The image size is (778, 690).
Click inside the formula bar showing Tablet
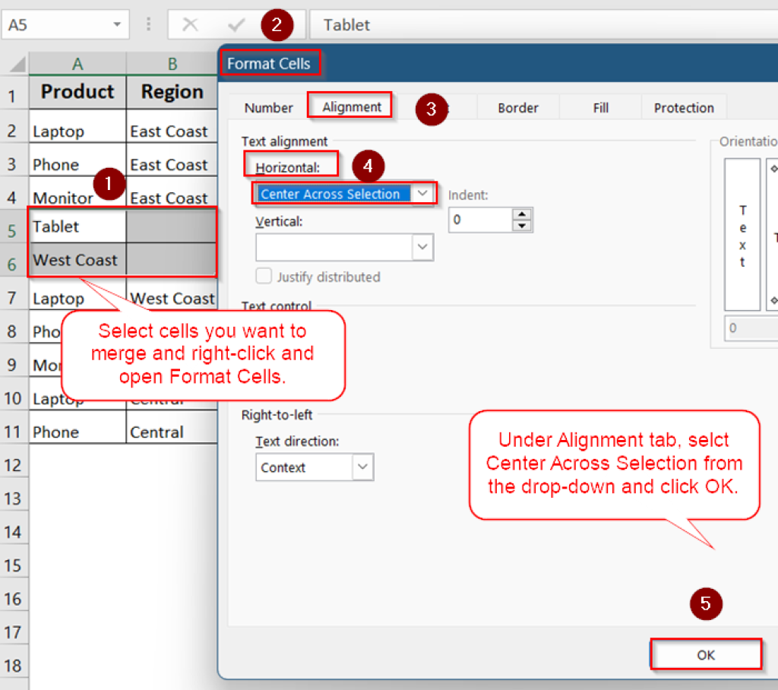point(532,25)
